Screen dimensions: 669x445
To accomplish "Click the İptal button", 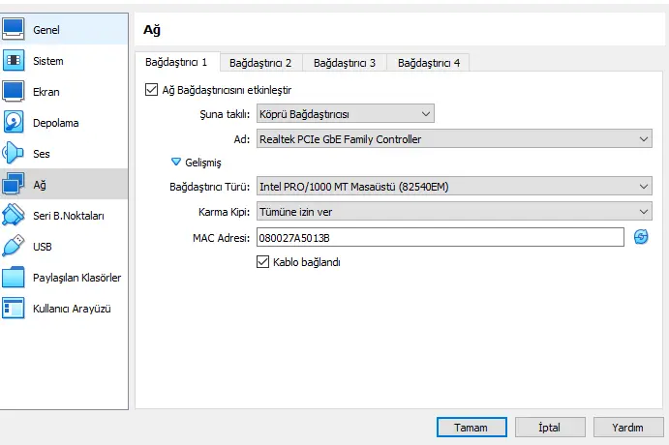I will pyautogui.click(x=550, y=427).
